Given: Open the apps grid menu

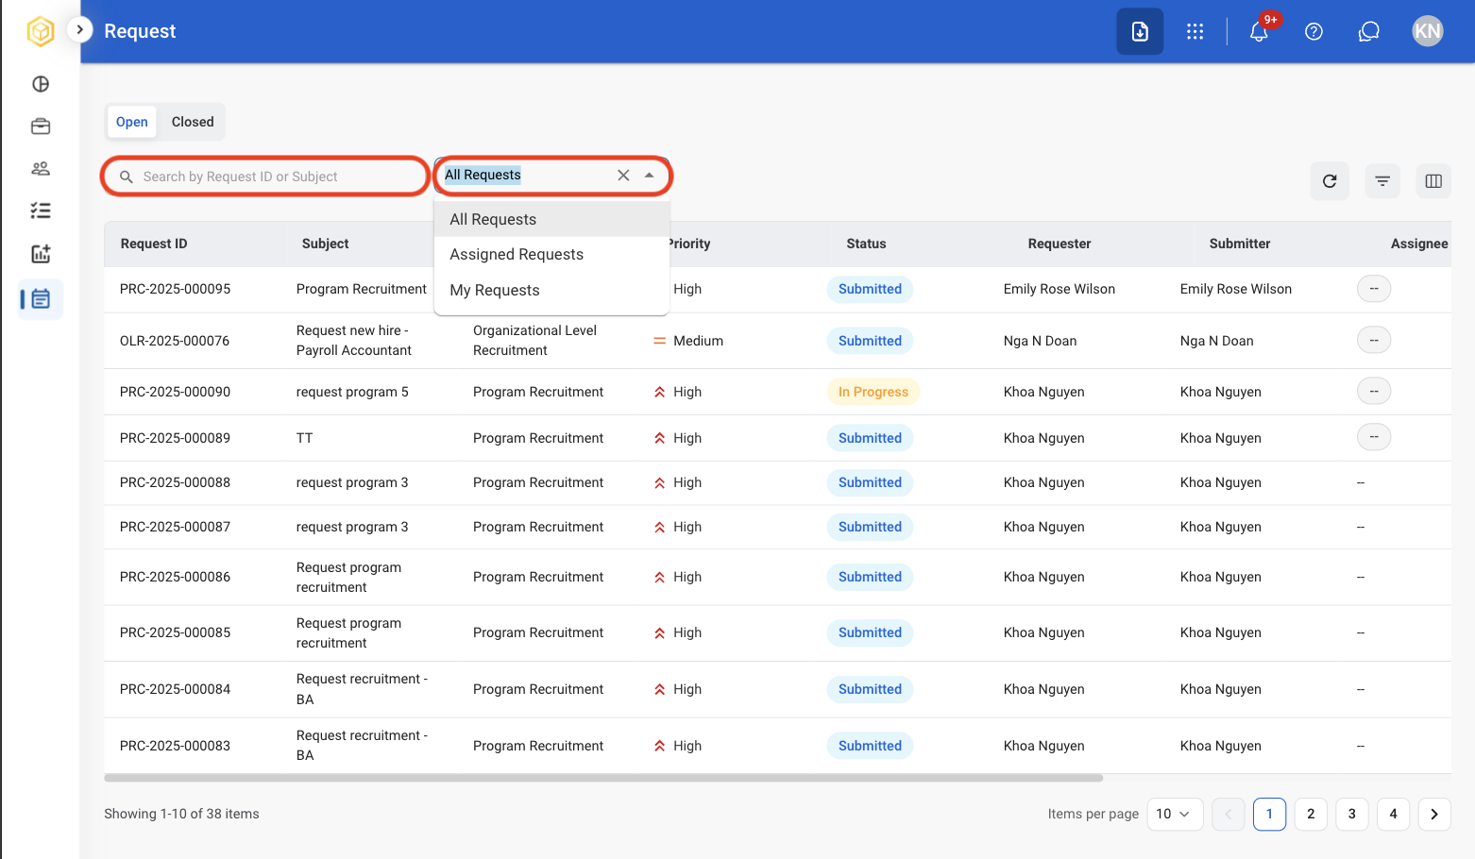Looking at the screenshot, I should [1195, 31].
